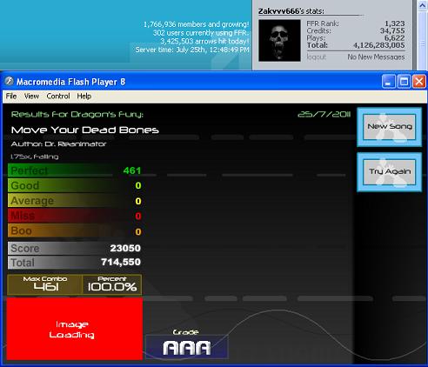Minimize the Flash Player window
Image resolution: width=428 pixels, height=367 pixels.
(x=388, y=82)
